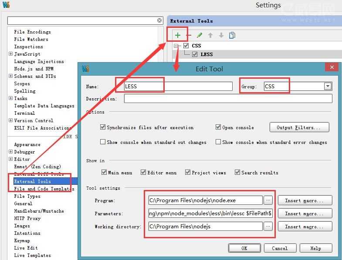
Task: Open the Group dropdown list
Action: [x=328, y=86]
